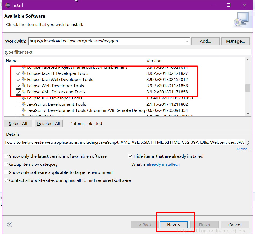Click the install wizard computer and CD image

241,19
